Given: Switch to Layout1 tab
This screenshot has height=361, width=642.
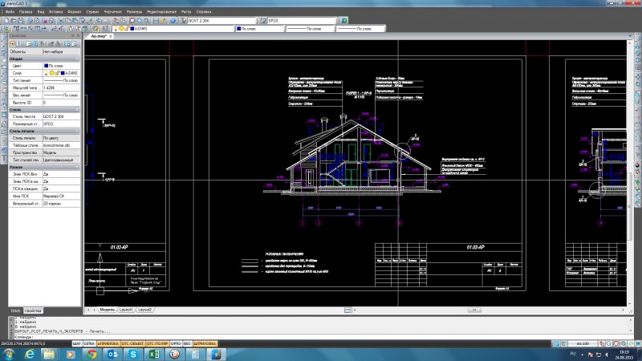Looking at the screenshot, I should (x=126, y=310).
